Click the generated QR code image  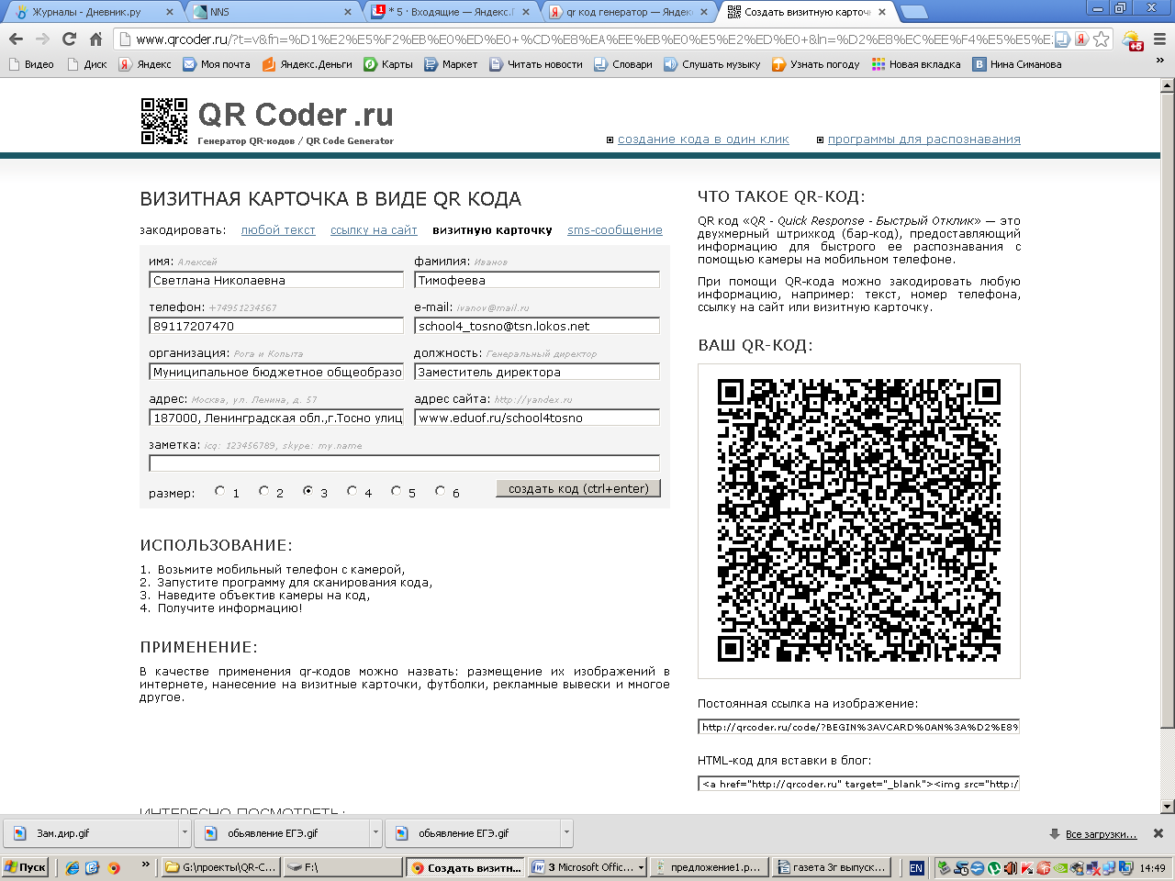click(x=859, y=520)
